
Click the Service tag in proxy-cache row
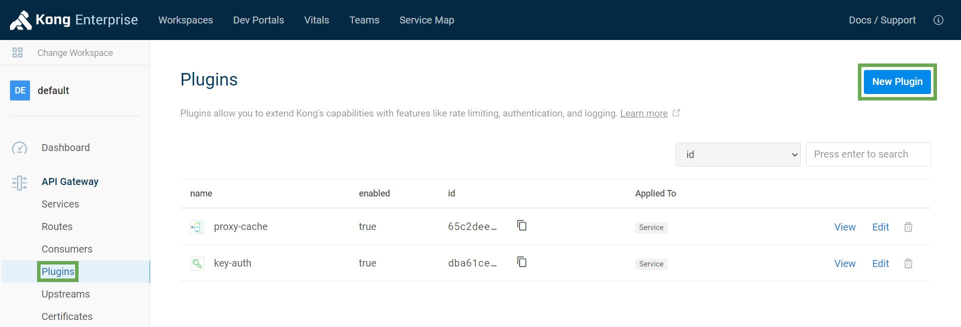(x=651, y=227)
